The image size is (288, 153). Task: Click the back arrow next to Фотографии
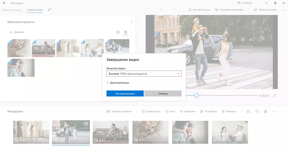(x=4, y=3)
